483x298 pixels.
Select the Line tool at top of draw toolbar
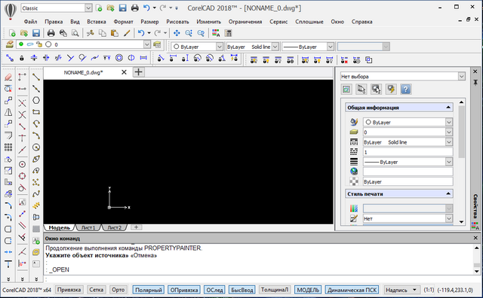(x=36, y=77)
